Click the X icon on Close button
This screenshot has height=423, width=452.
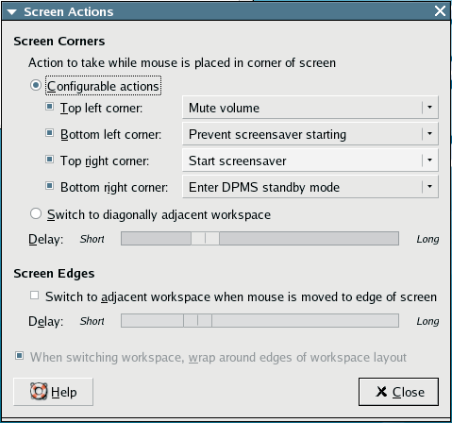pyautogui.click(x=381, y=392)
